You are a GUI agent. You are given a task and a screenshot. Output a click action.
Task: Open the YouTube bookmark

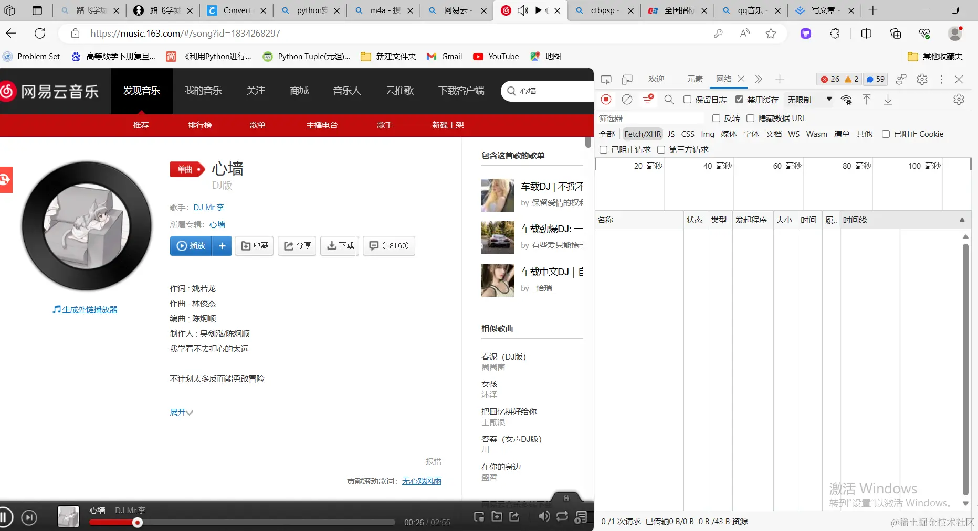tap(496, 57)
